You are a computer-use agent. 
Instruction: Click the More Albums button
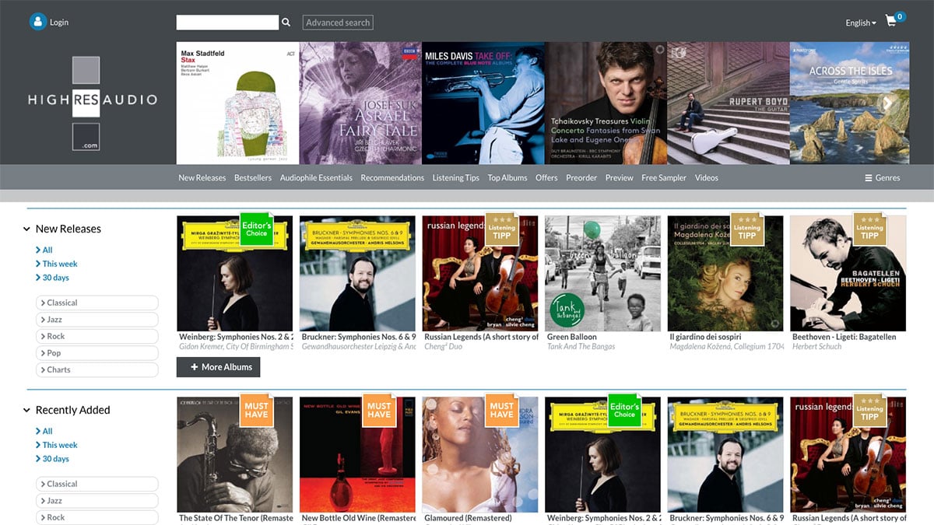[x=219, y=367]
